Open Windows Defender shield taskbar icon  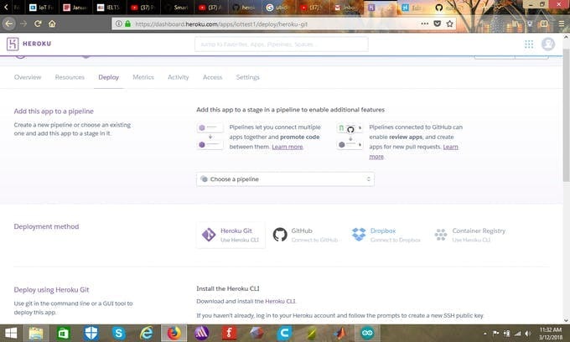(91, 334)
